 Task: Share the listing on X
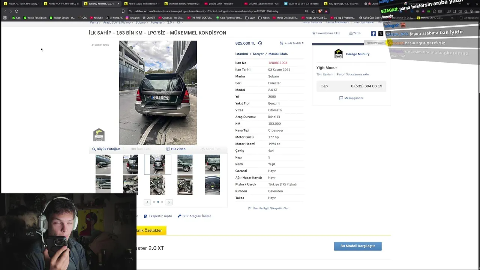click(381, 33)
